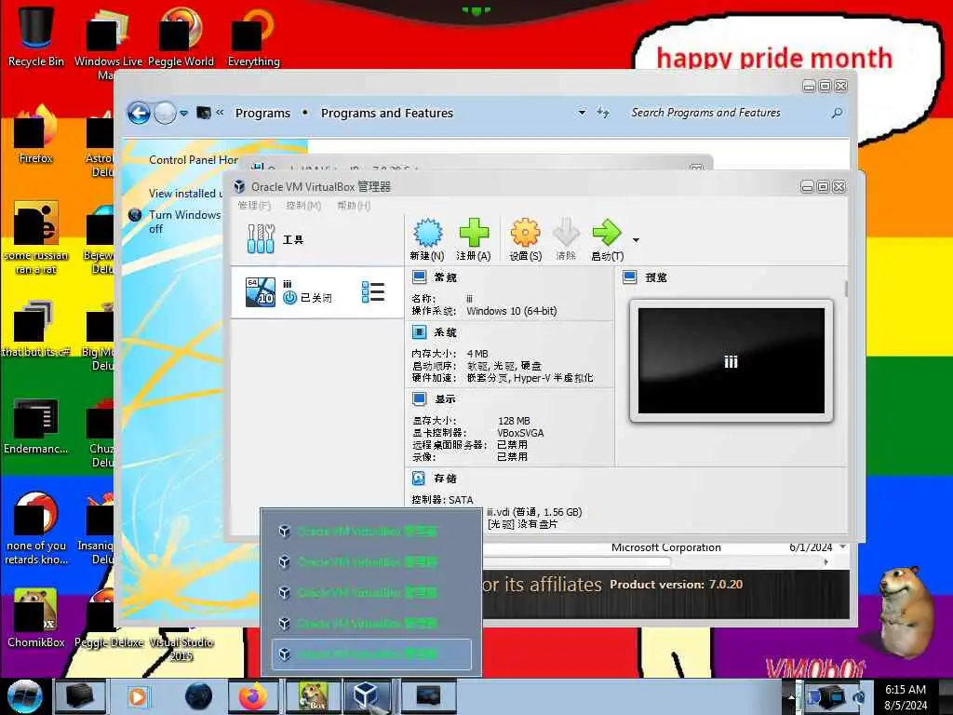Open the 控制(M) menu in VirtualBox
This screenshot has height=715, width=953.
[303, 206]
